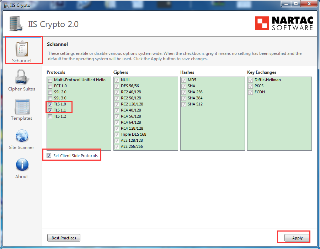Screen dimensions: 320x249
Task: Toggle the SHA 256 hash checkbox
Action: (x=184, y=92)
